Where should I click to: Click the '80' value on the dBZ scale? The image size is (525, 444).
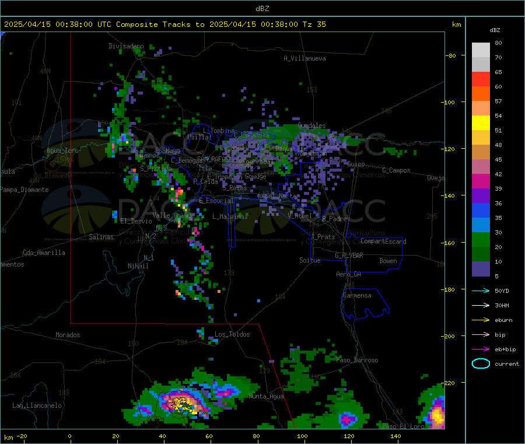point(498,43)
